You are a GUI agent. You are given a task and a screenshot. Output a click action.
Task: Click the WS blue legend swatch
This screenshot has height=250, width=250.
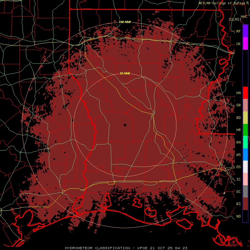[x=245, y=154]
